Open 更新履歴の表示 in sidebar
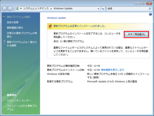Image resolution: width=154 pixels, height=116 pixels. point(15,28)
